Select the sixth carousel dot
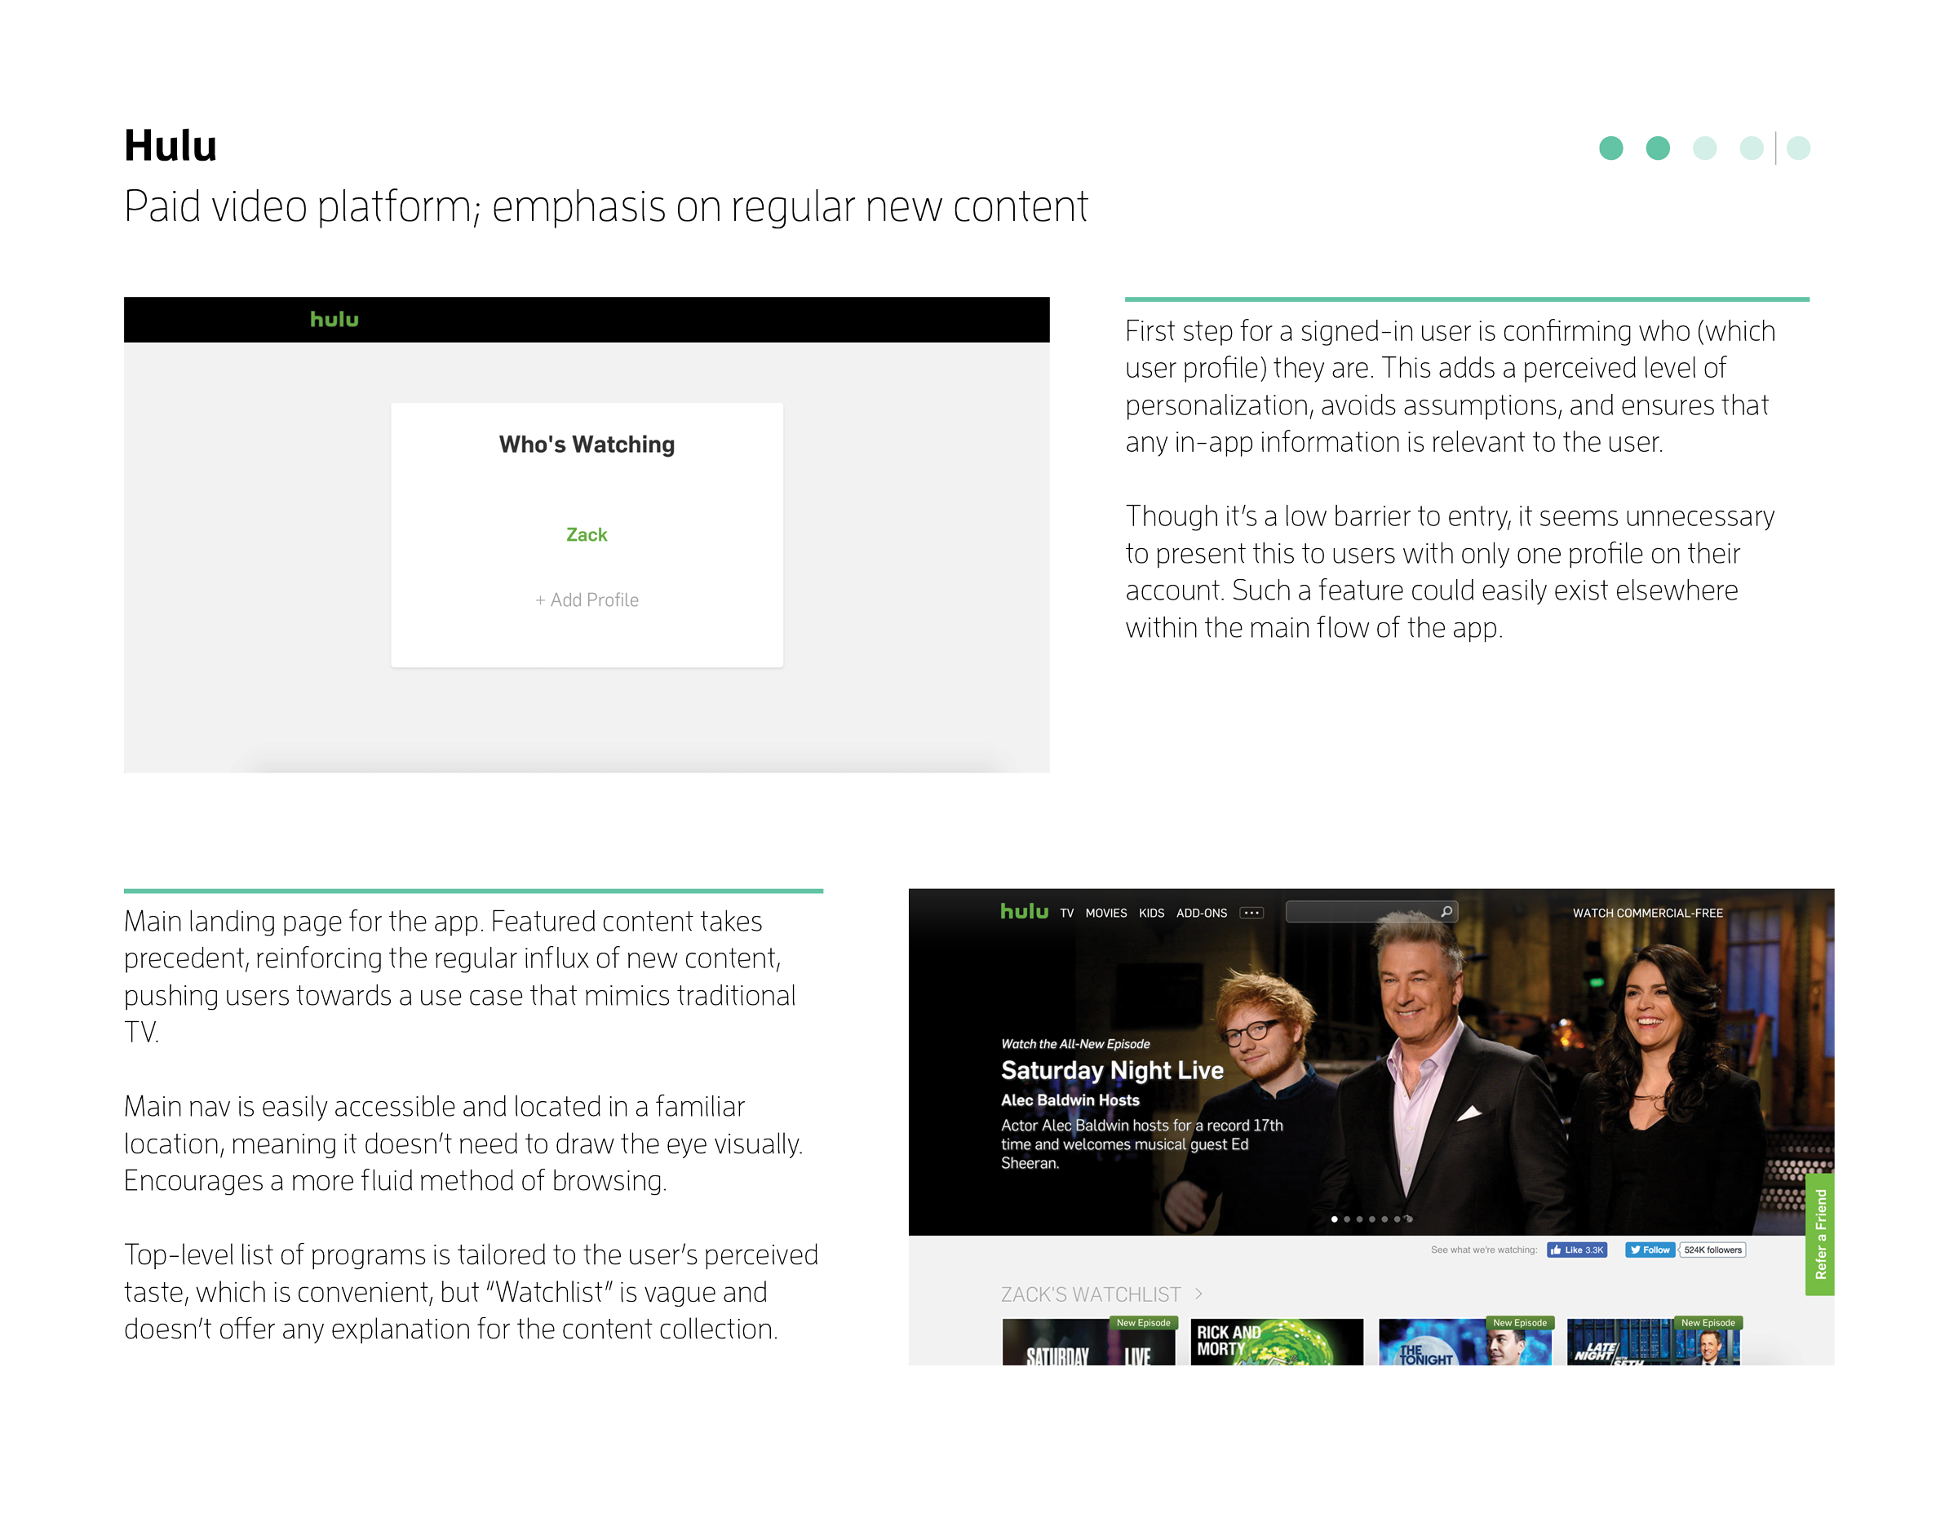The image size is (1958, 1513). pyautogui.click(x=1398, y=1220)
